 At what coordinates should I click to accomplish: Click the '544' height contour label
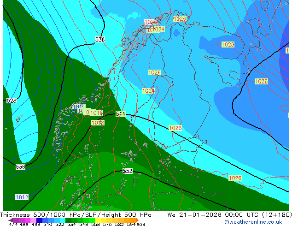click(x=121, y=113)
